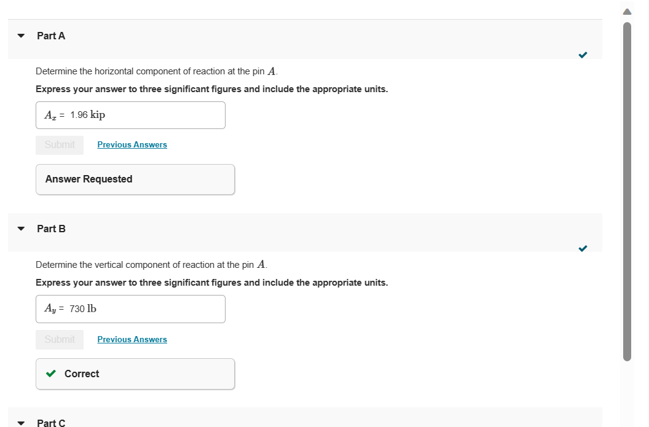Select the Ay answer input field
Image resolution: width=649 pixels, height=427 pixels.
[130, 308]
